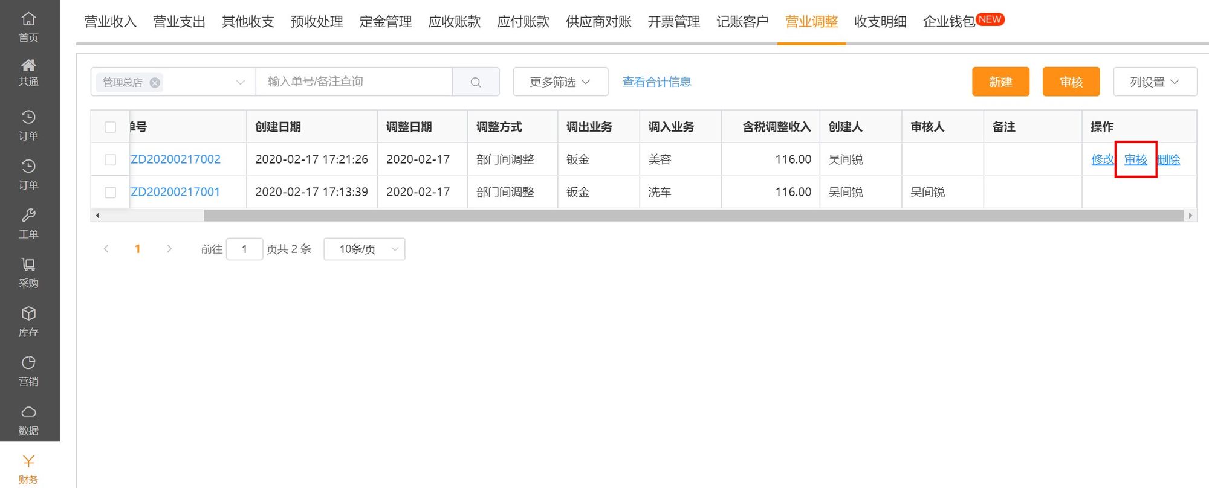The width and height of the screenshot is (1209, 488).
Task: Switch to the 营业支出 tab
Action: tap(180, 22)
